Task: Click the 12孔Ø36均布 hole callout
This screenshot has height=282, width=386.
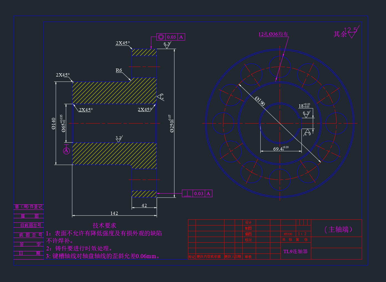Action: [273, 34]
